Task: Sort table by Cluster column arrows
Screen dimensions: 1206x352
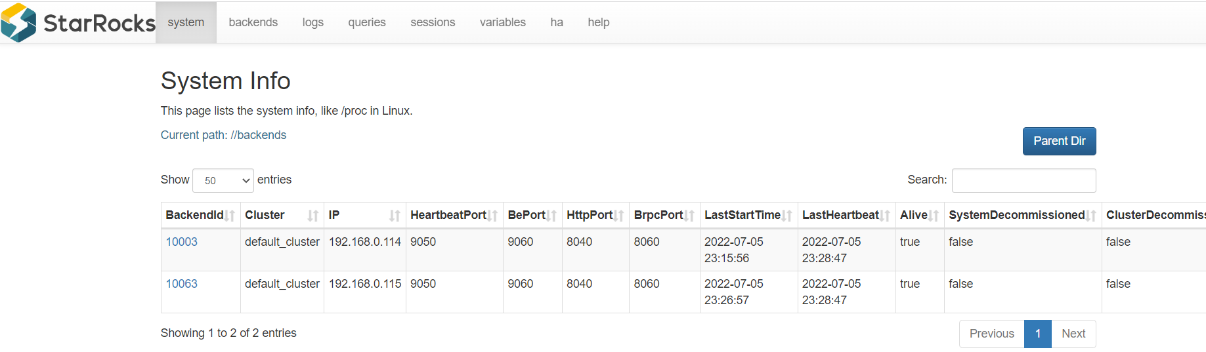Action: (313, 216)
